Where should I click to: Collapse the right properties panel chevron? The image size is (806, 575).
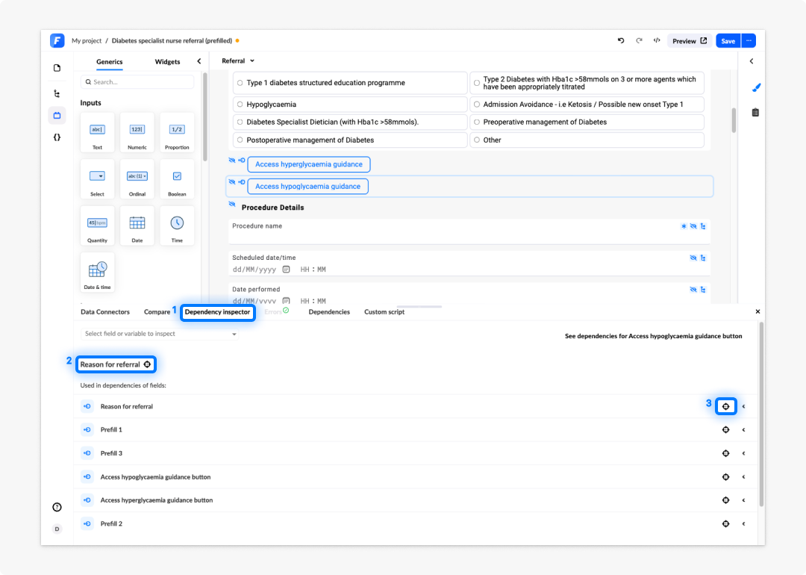pos(752,61)
